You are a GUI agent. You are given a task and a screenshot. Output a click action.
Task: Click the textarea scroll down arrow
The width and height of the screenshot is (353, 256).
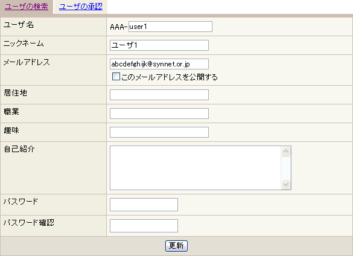click(x=285, y=185)
